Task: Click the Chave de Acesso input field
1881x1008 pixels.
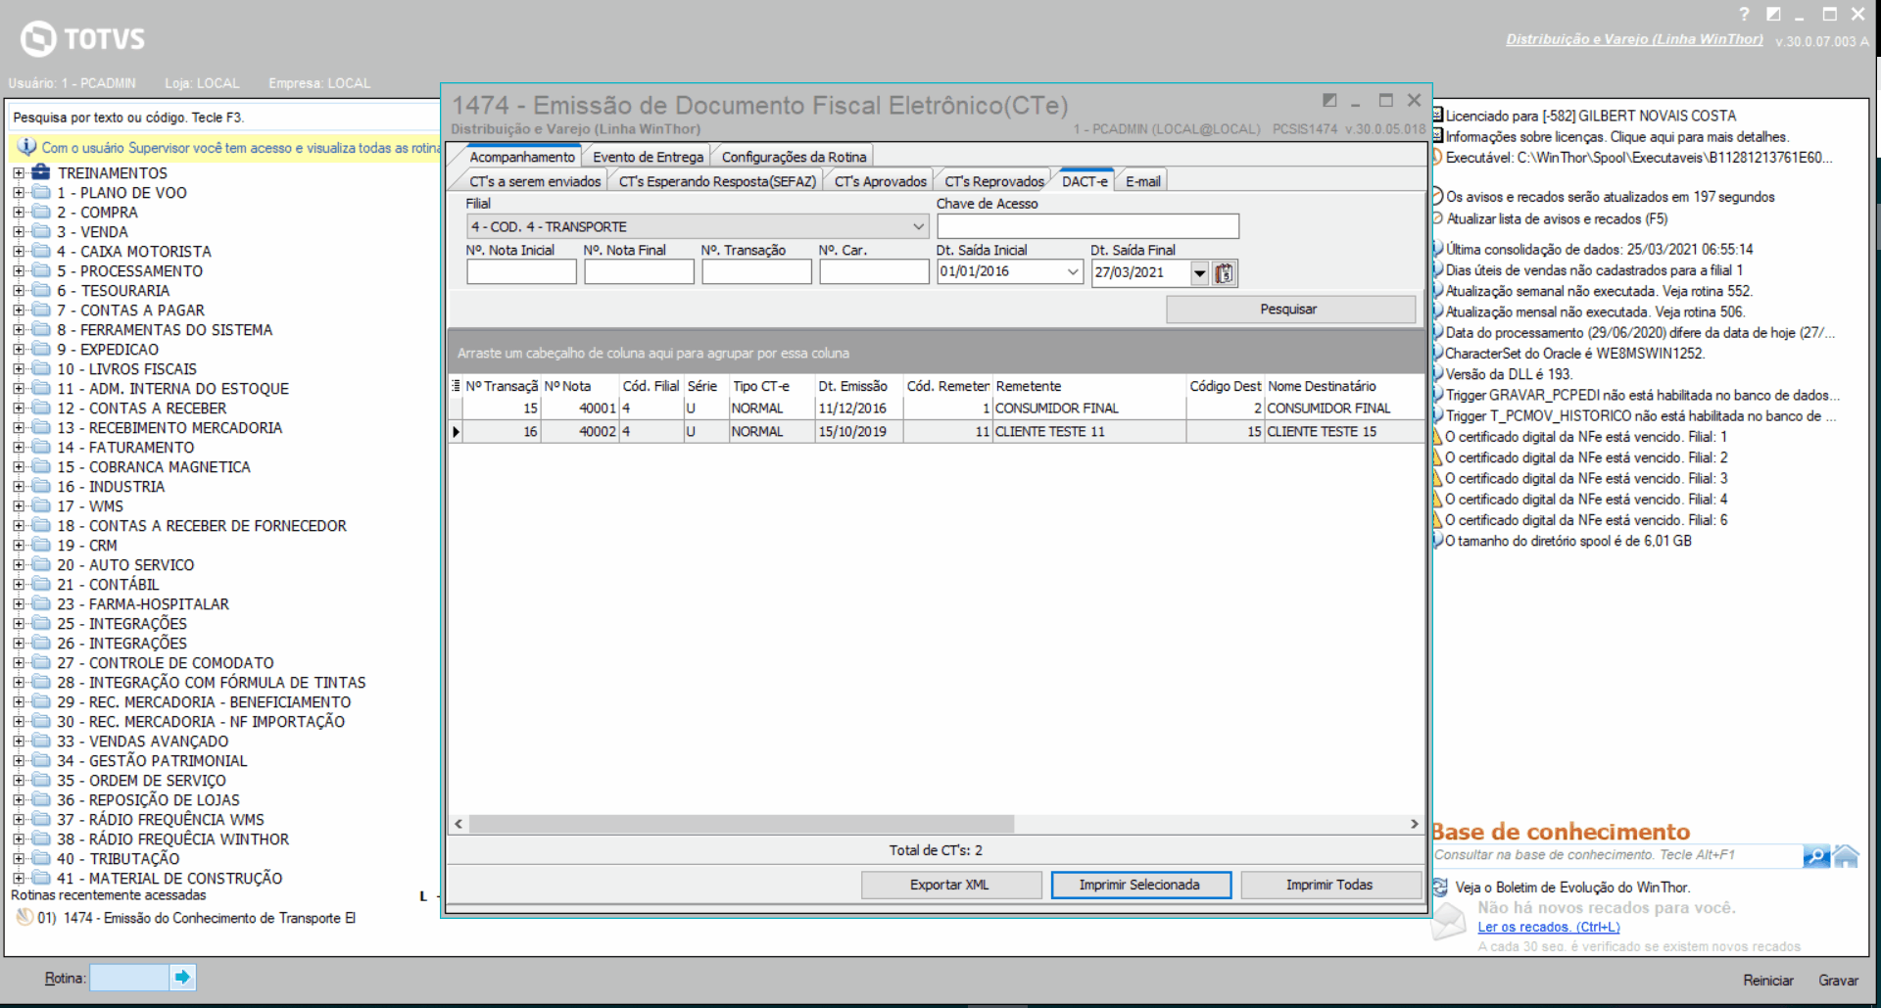Action: [1087, 226]
